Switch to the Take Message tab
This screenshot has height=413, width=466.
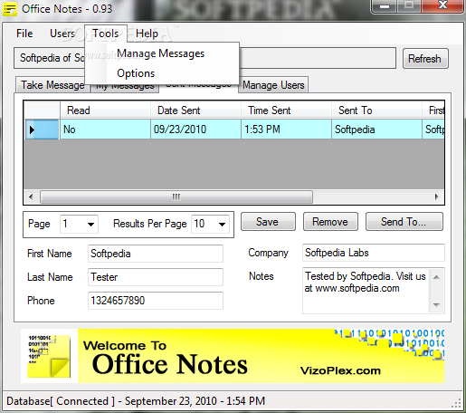pyautogui.click(x=52, y=85)
